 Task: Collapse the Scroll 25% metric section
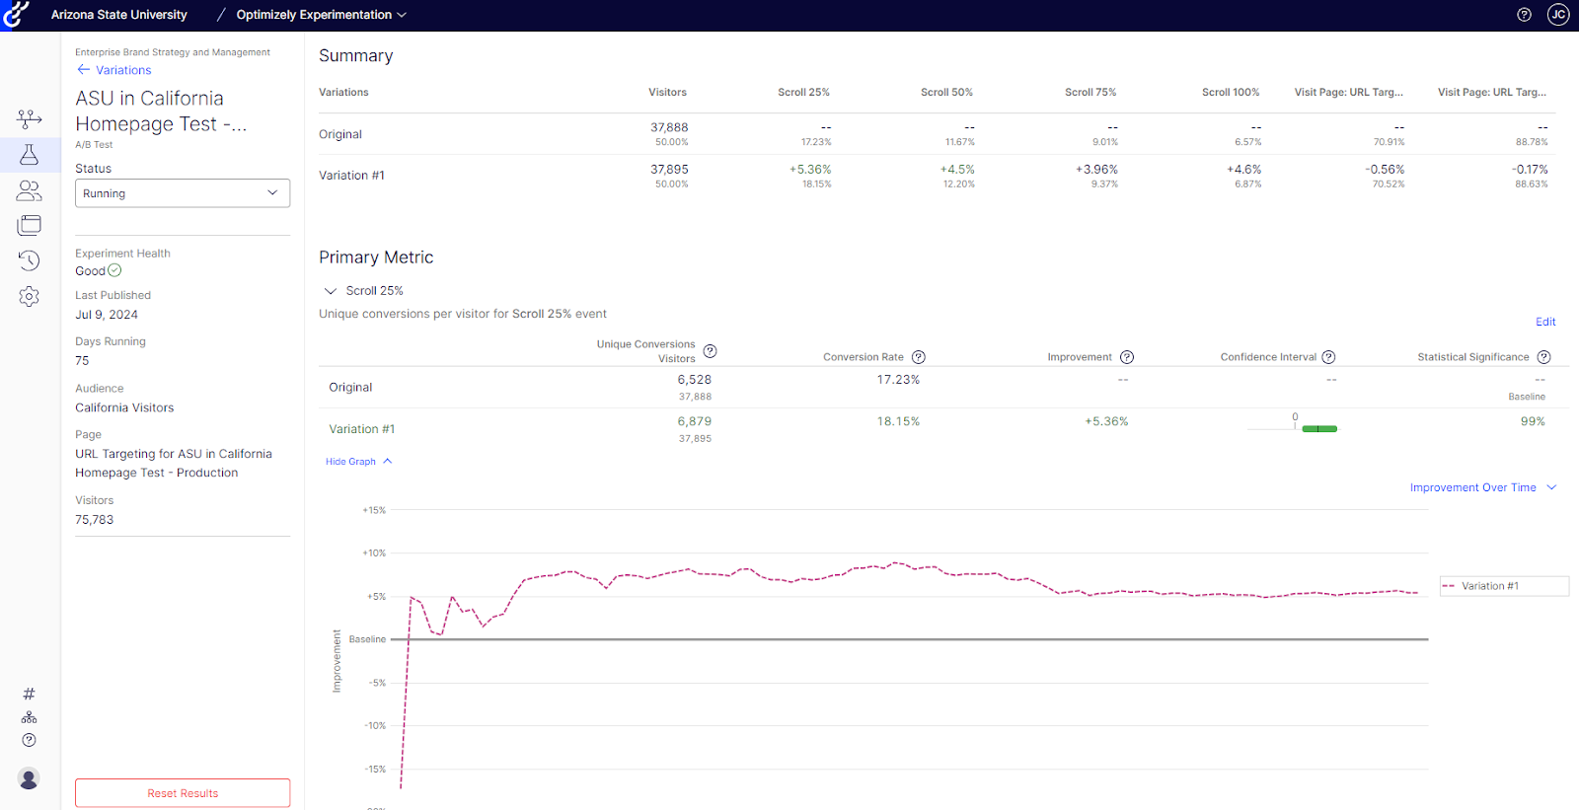(x=331, y=291)
